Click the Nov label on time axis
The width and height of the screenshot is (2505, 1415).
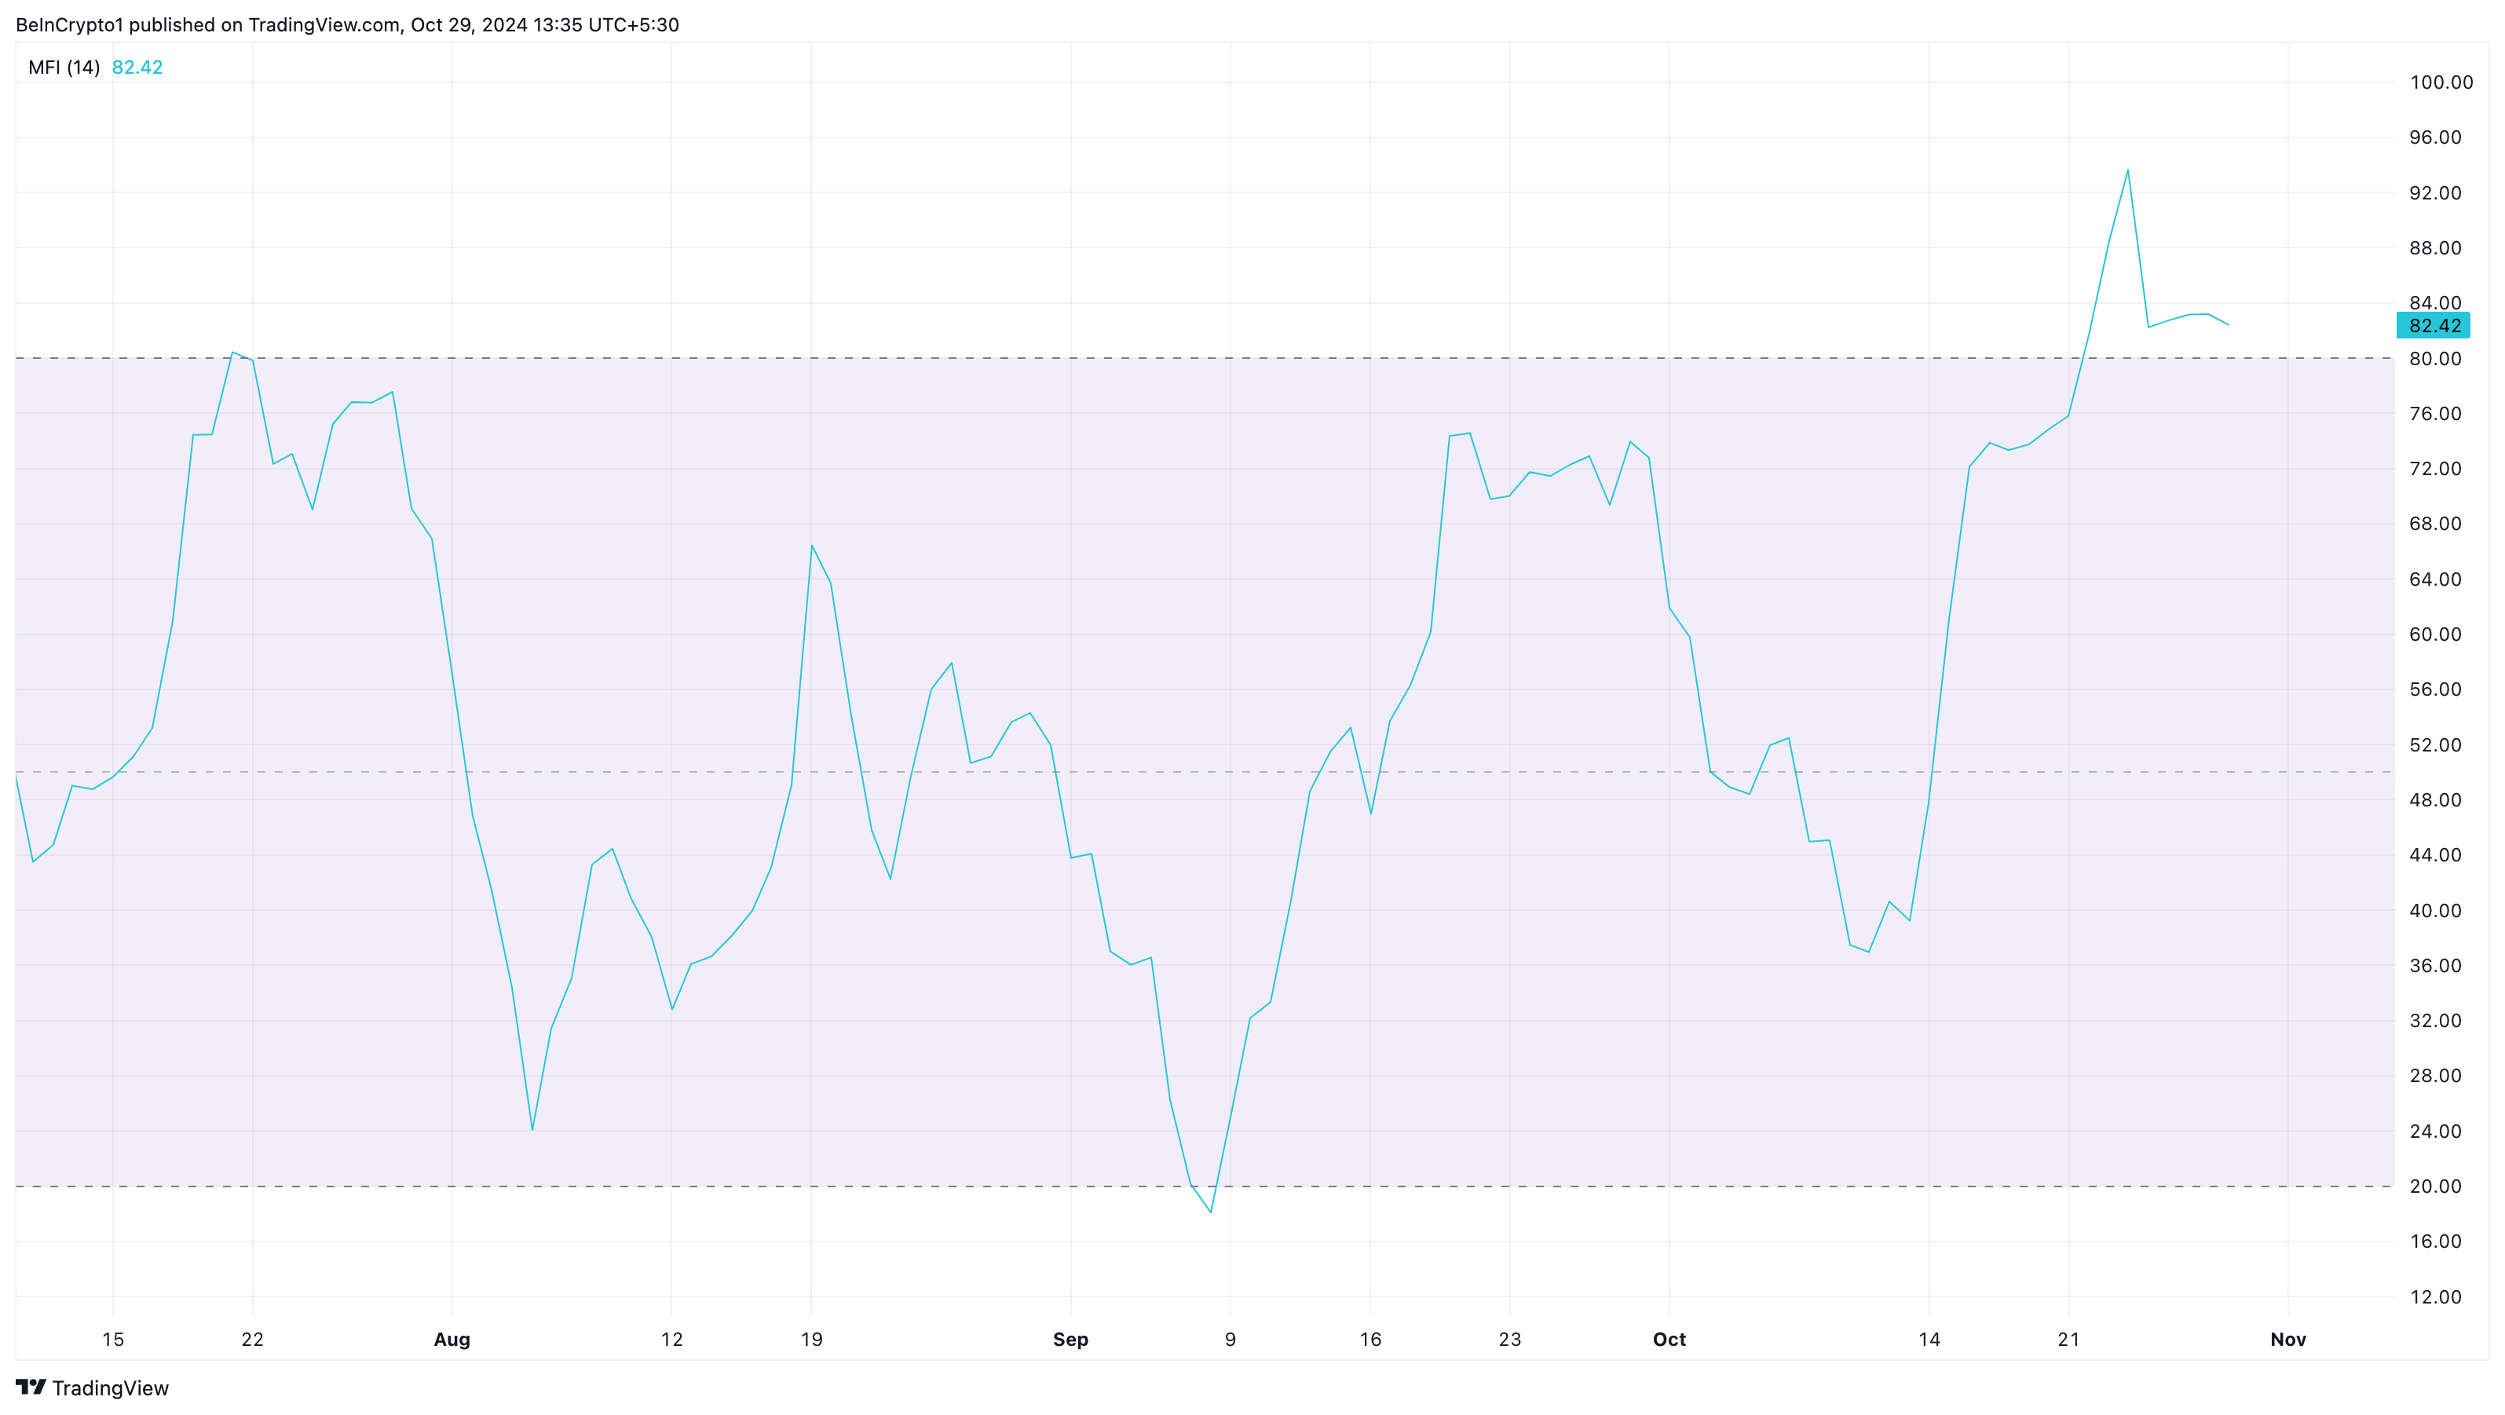pos(2287,1339)
